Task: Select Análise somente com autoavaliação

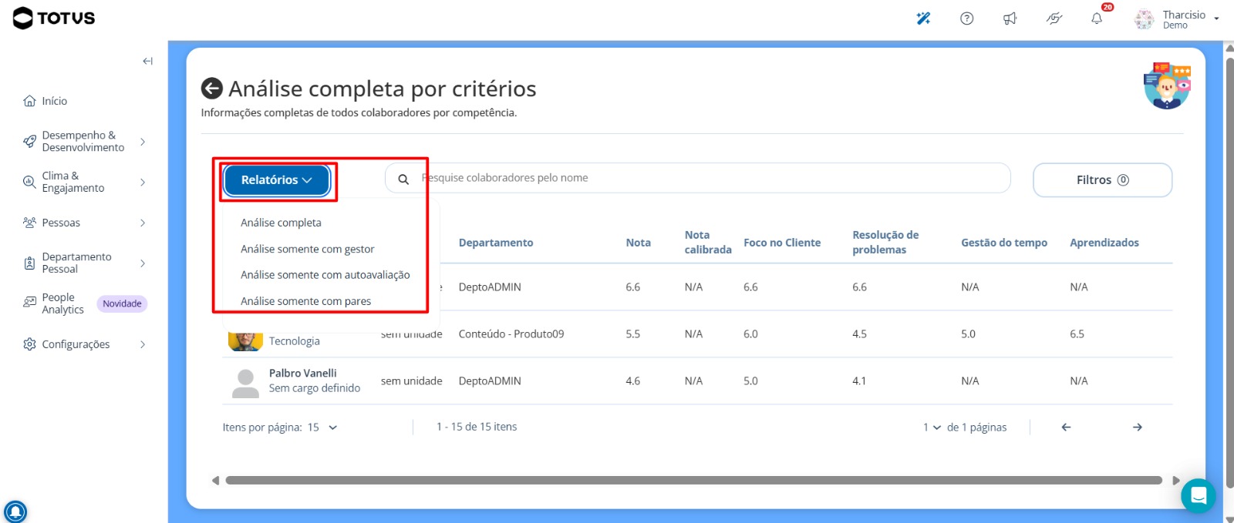Action: tap(325, 275)
